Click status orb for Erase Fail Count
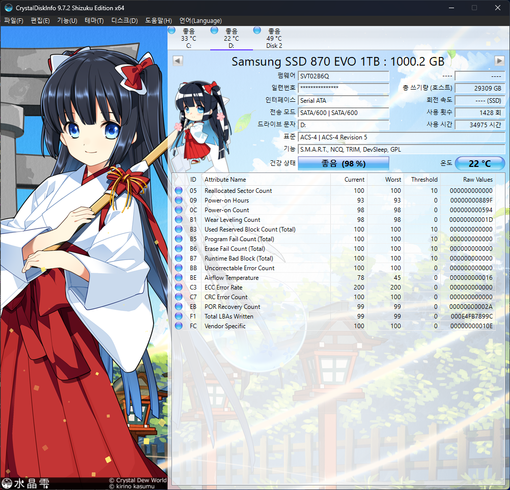Viewport: 510px width, 490px height. pos(179,248)
